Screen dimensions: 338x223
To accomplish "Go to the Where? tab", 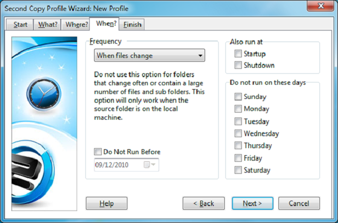I will point(76,25).
